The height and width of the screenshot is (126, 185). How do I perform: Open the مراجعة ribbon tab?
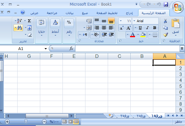(x=52, y=13)
